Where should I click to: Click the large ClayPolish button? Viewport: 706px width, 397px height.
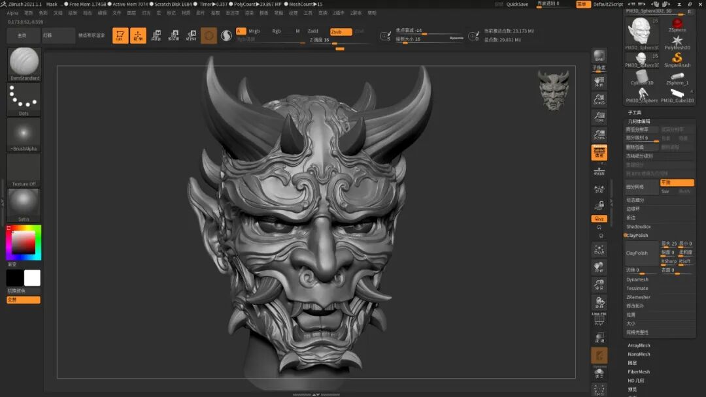click(x=642, y=253)
